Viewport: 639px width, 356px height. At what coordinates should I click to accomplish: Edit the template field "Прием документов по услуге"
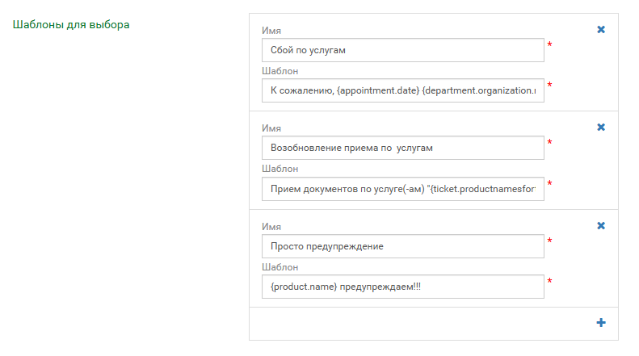pyautogui.click(x=402, y=189)
